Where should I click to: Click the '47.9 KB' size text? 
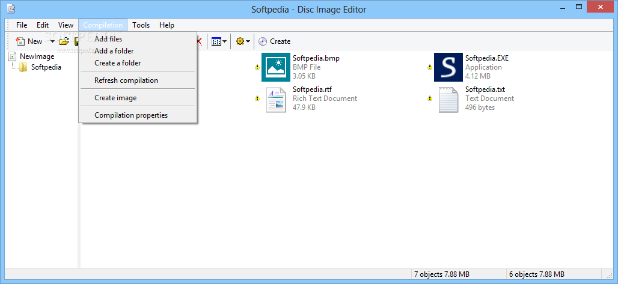point(304,107)
